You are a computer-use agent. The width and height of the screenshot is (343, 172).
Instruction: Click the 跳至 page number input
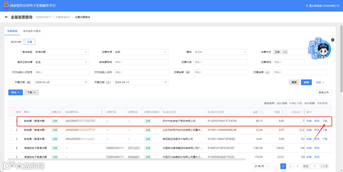click(x=315, y=166)
